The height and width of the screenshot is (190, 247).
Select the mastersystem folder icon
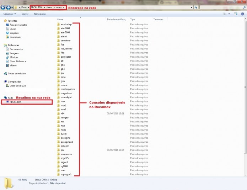(x=58, y=89)
